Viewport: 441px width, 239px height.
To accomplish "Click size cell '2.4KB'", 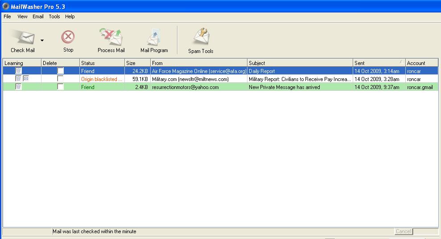I will pos(141,87).
